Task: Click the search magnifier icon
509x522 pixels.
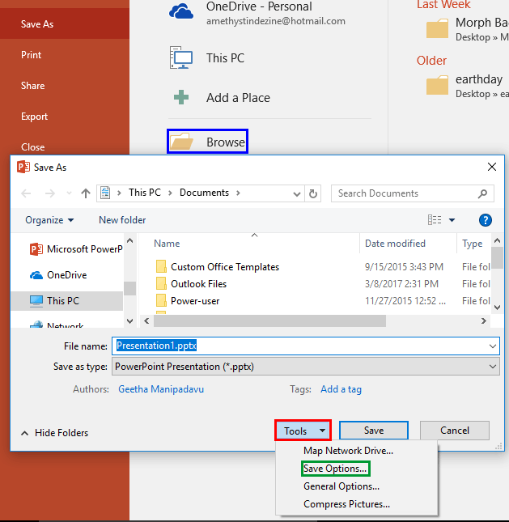Action: click(x=483, y=193)
